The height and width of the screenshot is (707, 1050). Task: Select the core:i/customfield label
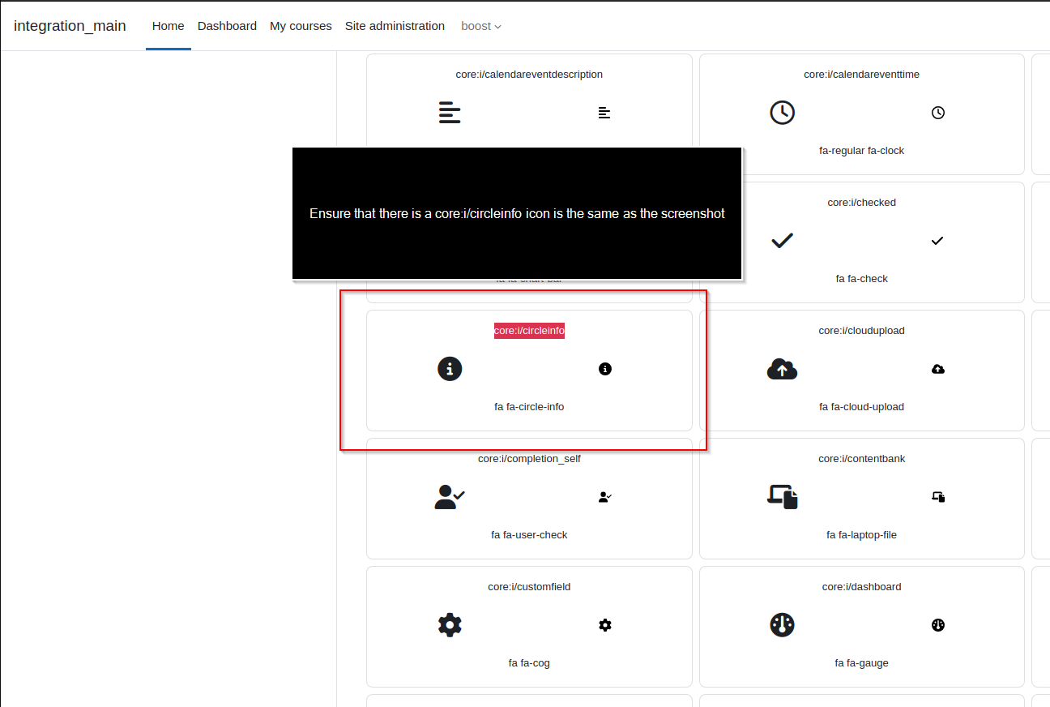(x=529, y=587)
